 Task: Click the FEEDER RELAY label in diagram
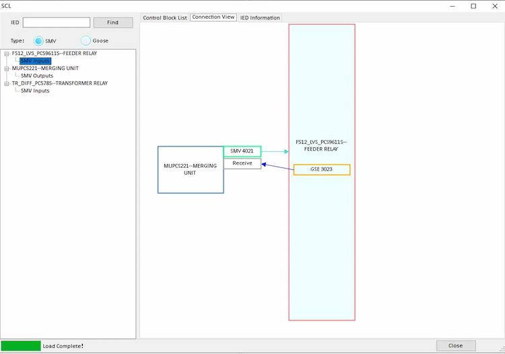pos(321,146)
